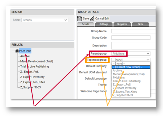The image size is (163, 116).
Task: Select Z_Export_Inventory in results tree
Action: [x=32, y=77]
